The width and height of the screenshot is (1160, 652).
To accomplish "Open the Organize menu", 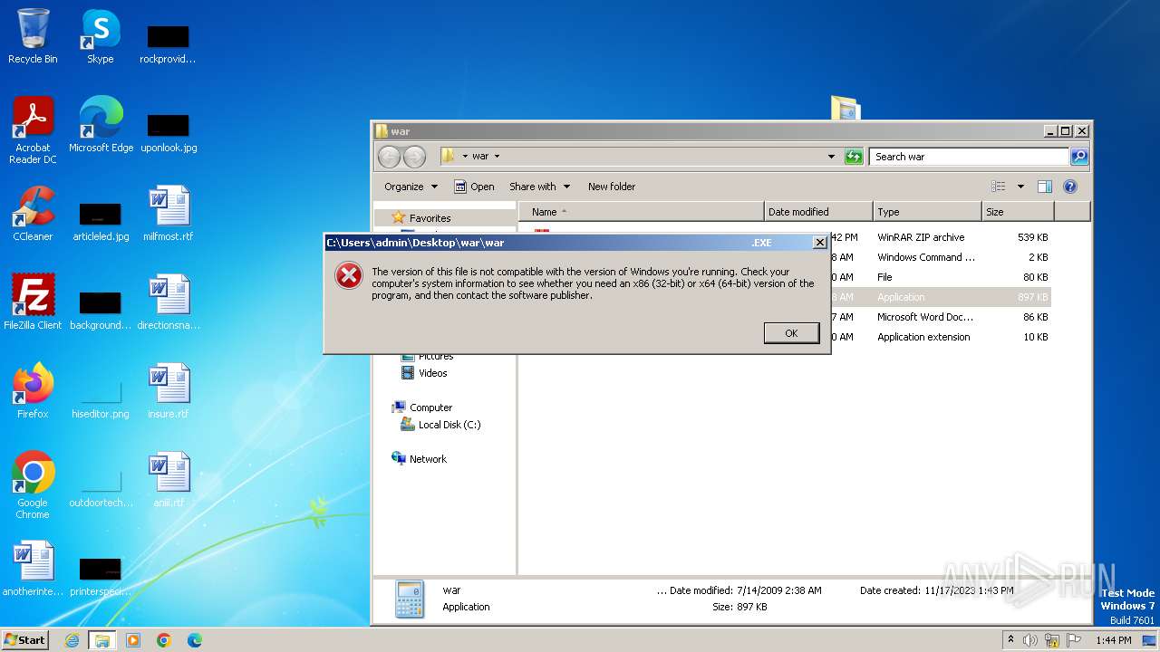I will (411, 187).
